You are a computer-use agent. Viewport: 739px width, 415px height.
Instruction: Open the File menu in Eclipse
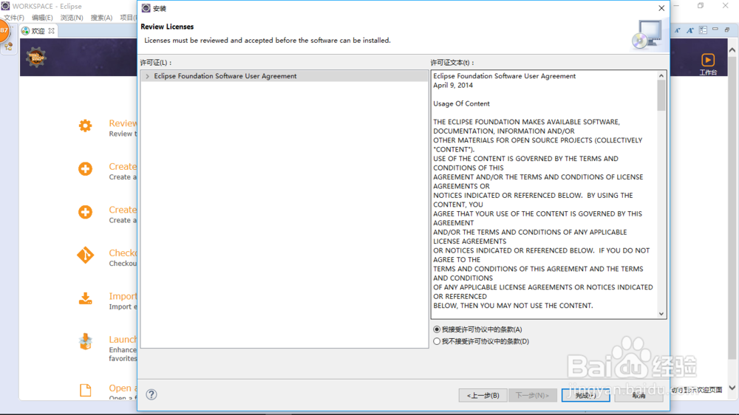pos(14,18)
